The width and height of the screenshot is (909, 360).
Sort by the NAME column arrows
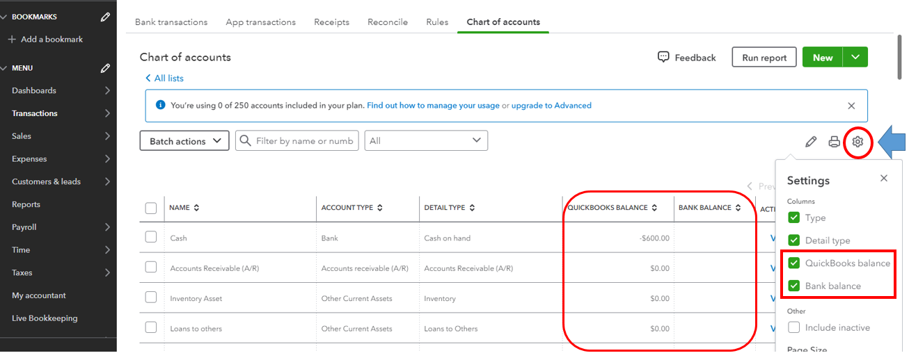196,208
